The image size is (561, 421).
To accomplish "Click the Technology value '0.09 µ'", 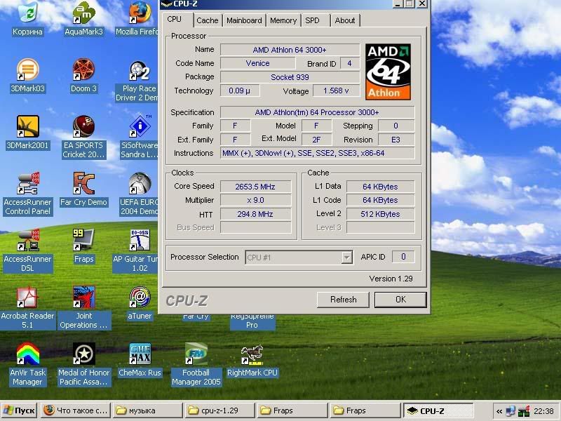I will pos(240,91).
